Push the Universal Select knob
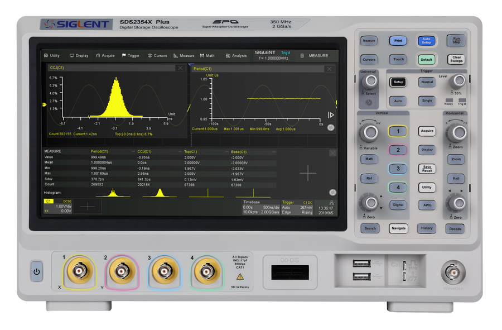This screenshot has width=502, height=330. tap(370, 82)
